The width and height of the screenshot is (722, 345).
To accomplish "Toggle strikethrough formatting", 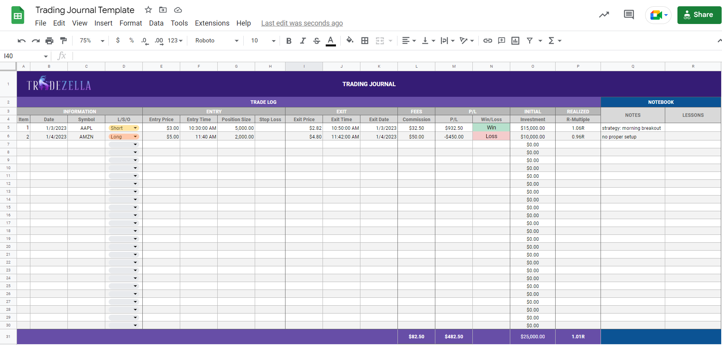I will pos(317,41).
